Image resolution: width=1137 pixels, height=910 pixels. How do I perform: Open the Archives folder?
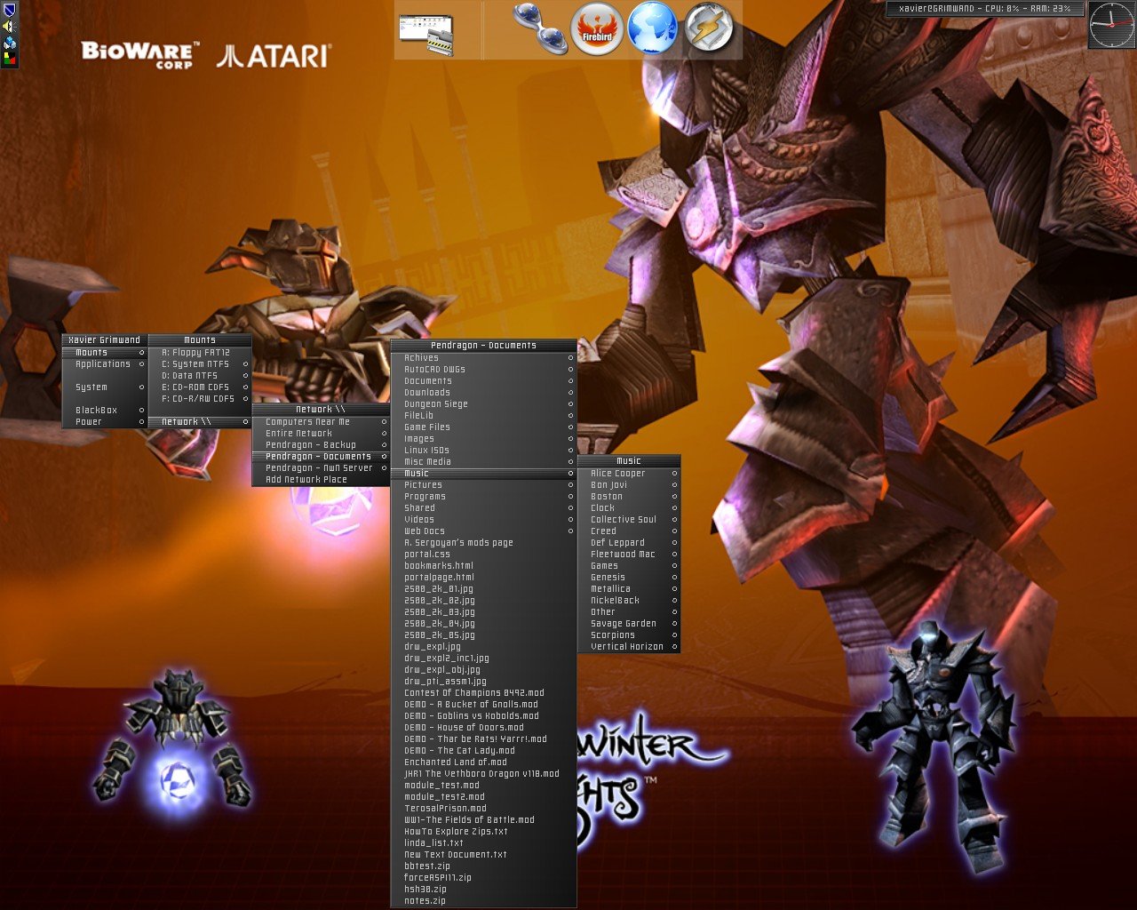pos(483,358)
